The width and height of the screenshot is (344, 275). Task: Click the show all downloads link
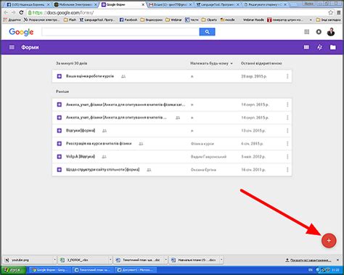point(308,260)
